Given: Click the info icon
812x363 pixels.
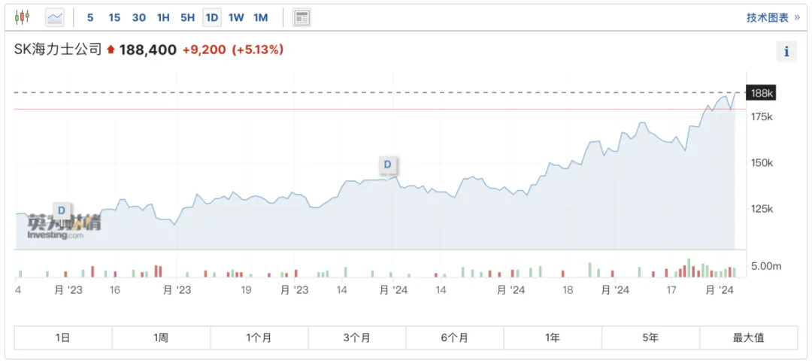Looking at the screenshot, I should (786, 51).
